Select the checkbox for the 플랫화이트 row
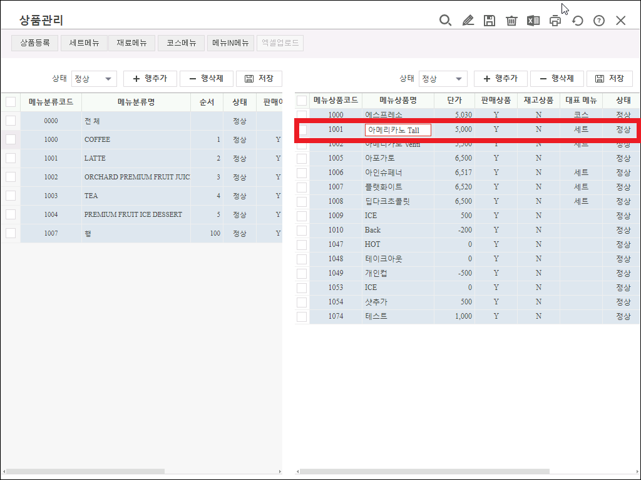This screenshot has width=641, height=480. pyautogui.click(x=302, y=187)
